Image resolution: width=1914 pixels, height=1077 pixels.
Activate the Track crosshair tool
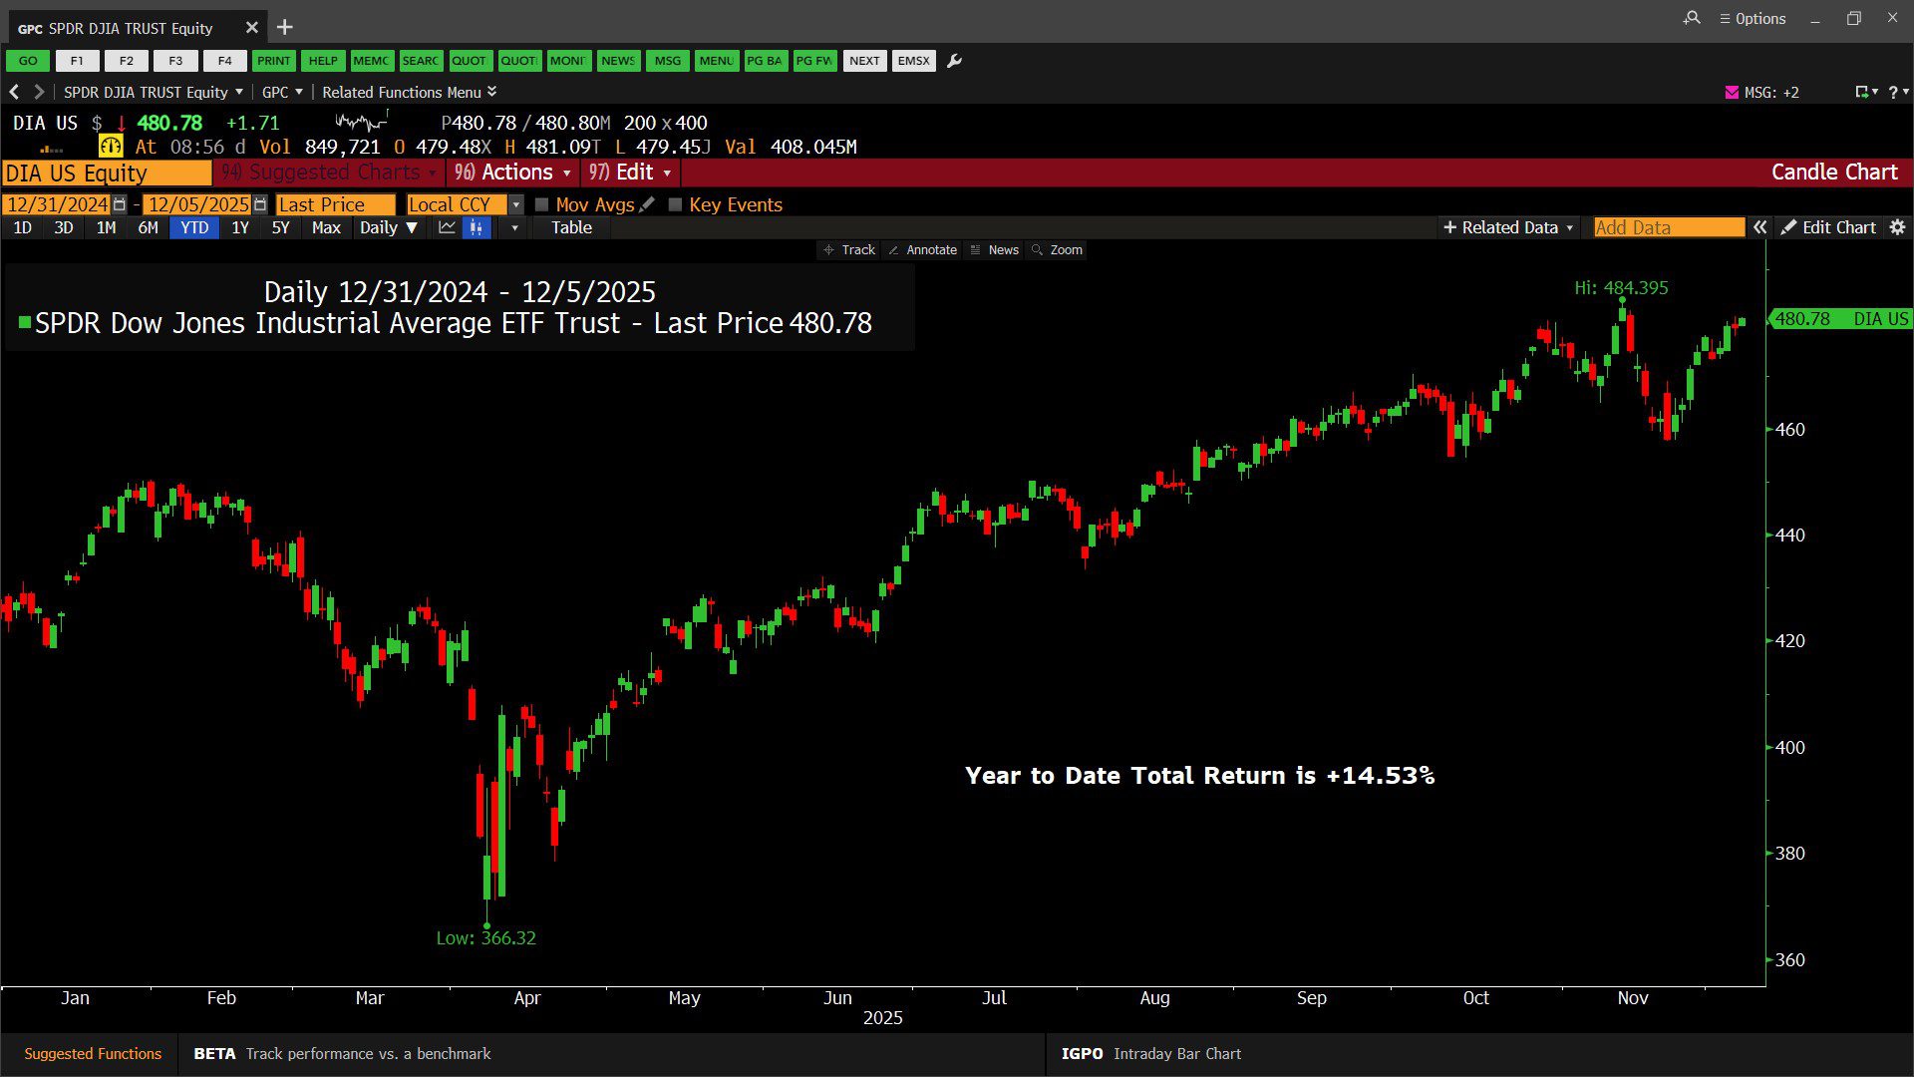click(x=849, y=250)
